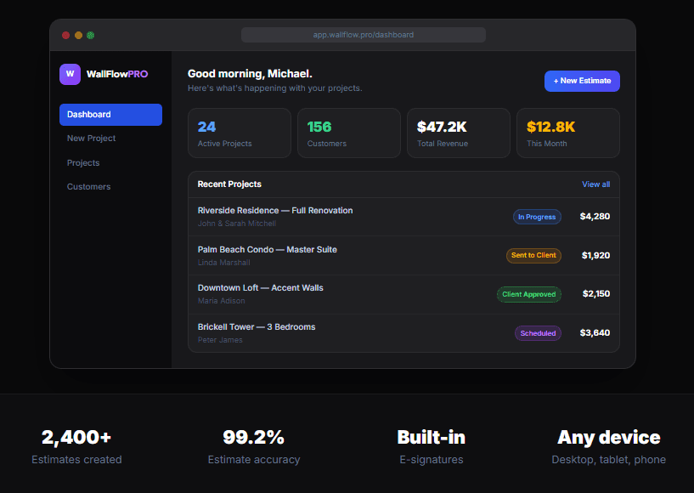Screen dimensions: 694x493
Task: Click the address bar app.wallflow.pro/dashboard
Action: [364, 35]
